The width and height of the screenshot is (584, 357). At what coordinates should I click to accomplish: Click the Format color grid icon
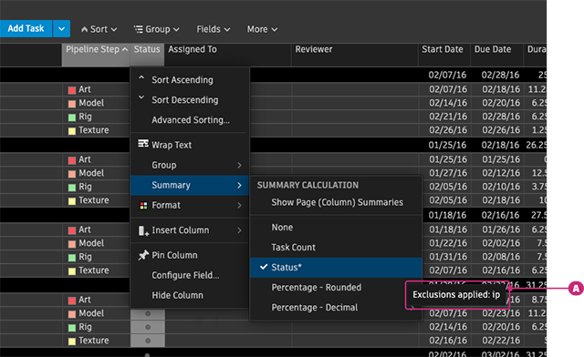(x=143, y=205)
